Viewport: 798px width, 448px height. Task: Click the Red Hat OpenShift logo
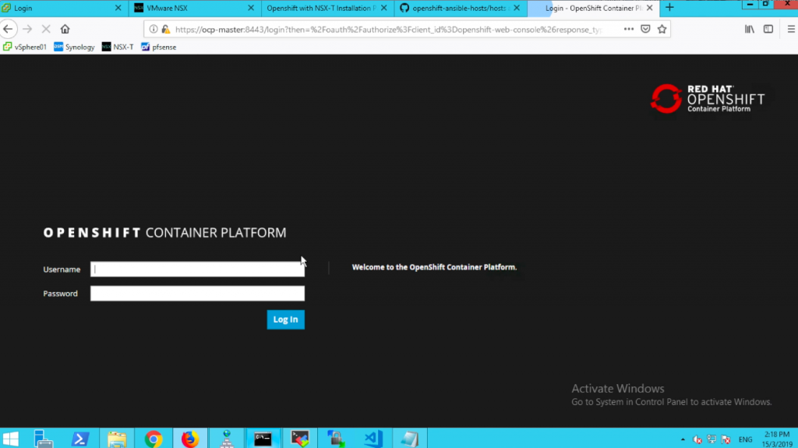708,98
